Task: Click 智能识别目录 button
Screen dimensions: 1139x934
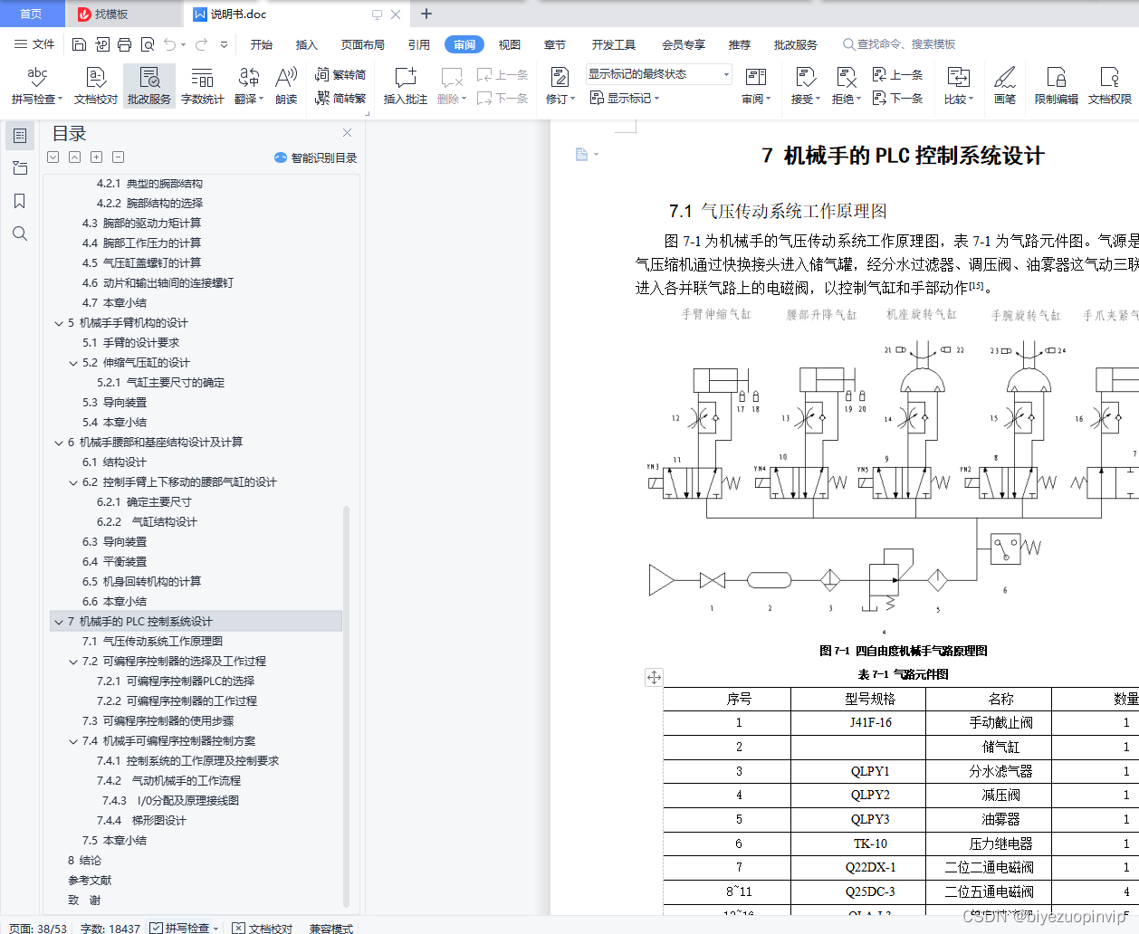Action: 316,157
